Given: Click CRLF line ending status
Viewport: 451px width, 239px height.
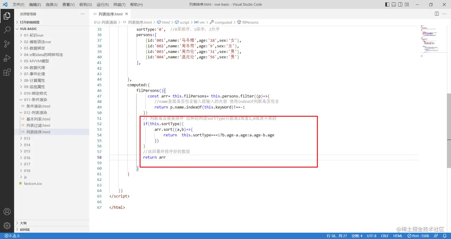Looking at the screenshot, I should coord(385,236).
